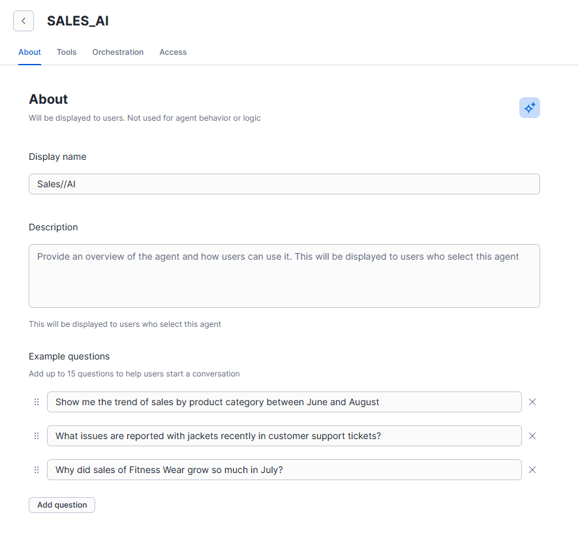Click drag handle for Fitness Wear question
The width and height of the screenshot is (578, 535).
pos(37,470)
